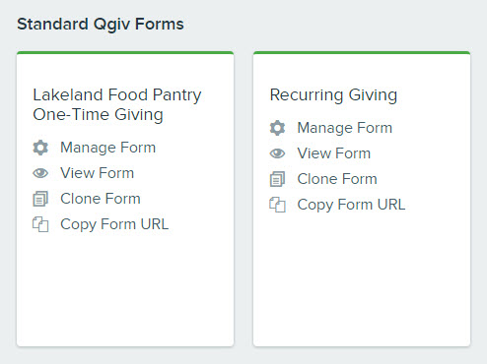487x364 pixels.
Task: Choose Clone Form for Recurring Giving
Action: 337,179
